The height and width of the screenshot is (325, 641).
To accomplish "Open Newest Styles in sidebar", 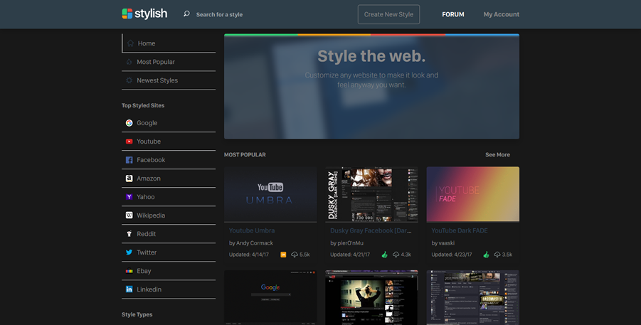I will (169, 80).
